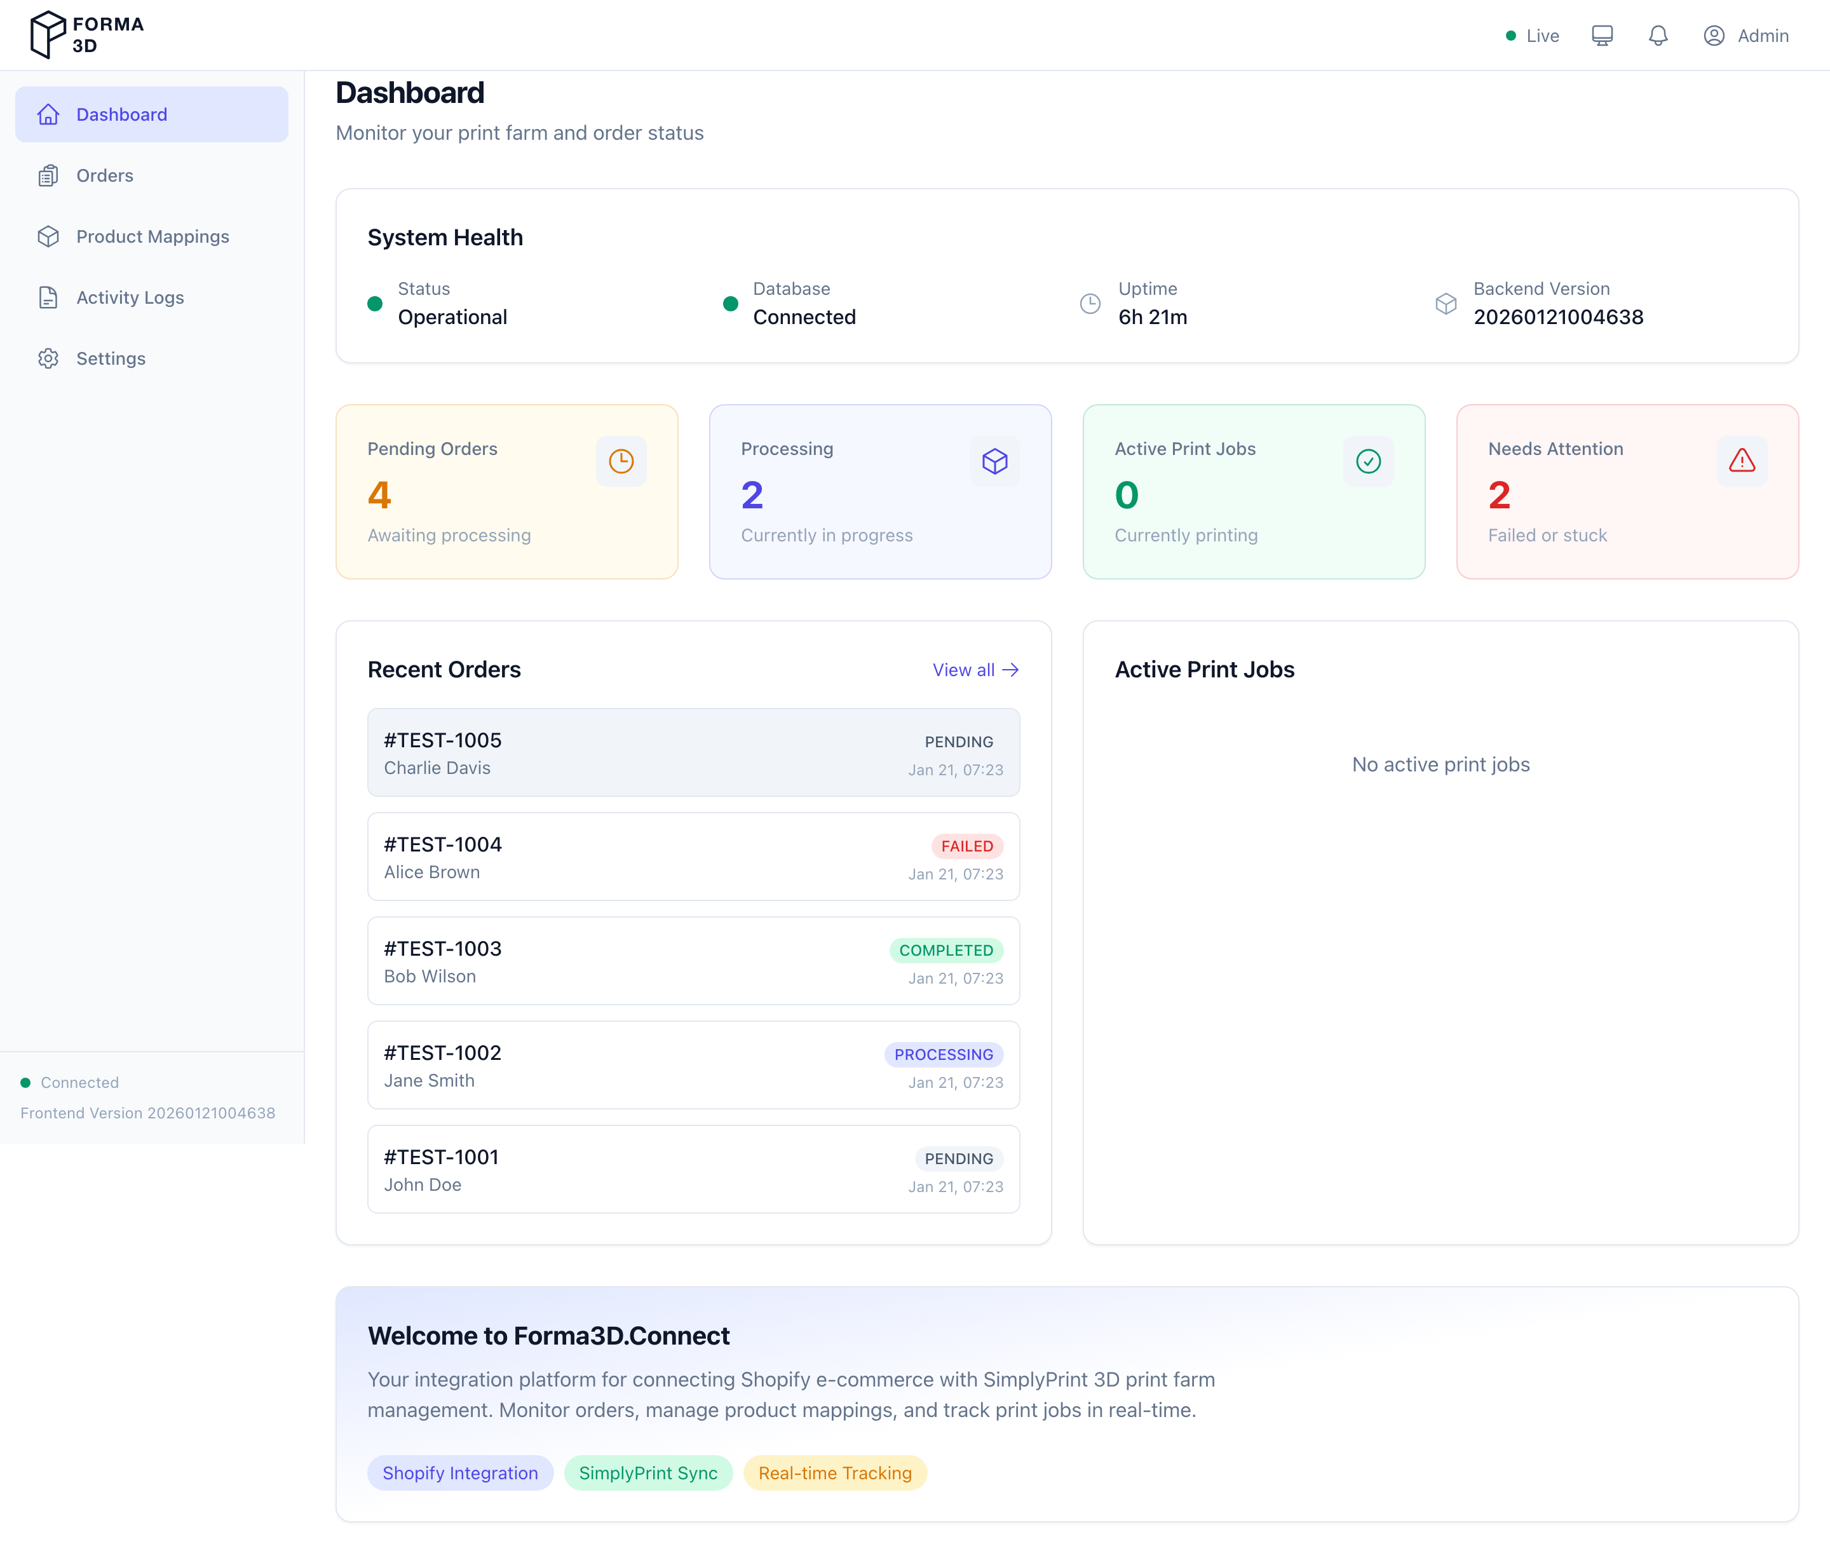Click the Backend Version package icon
This screenshot has height=1553, width=1830.
point(1446,304)
